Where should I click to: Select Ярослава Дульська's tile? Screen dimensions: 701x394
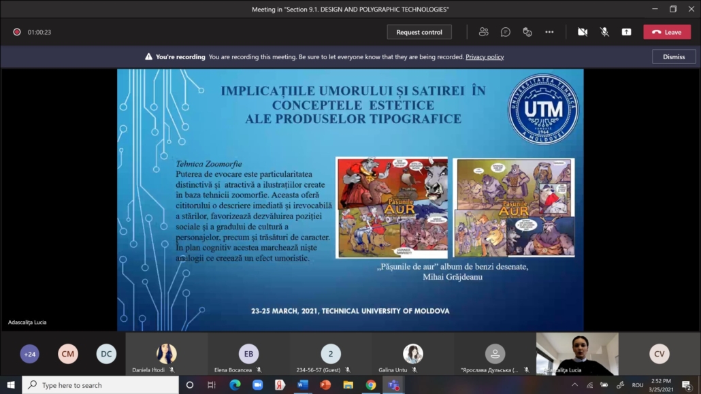pyautogui.click(x=495, y=354)
